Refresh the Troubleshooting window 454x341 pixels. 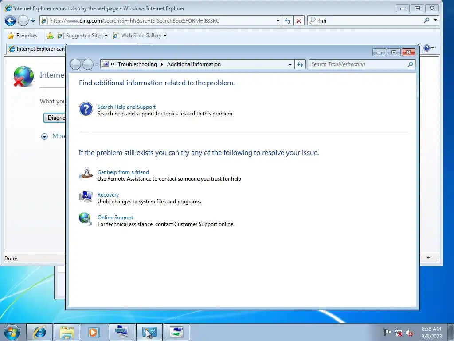pyautogui.click(x=300, y=65)
